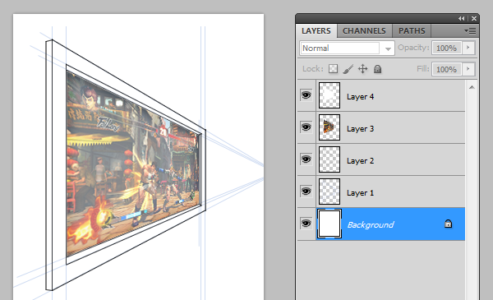Screen dimensions: 493x300
Task: Switch to the Channels tab
Action: pos(364,30)
